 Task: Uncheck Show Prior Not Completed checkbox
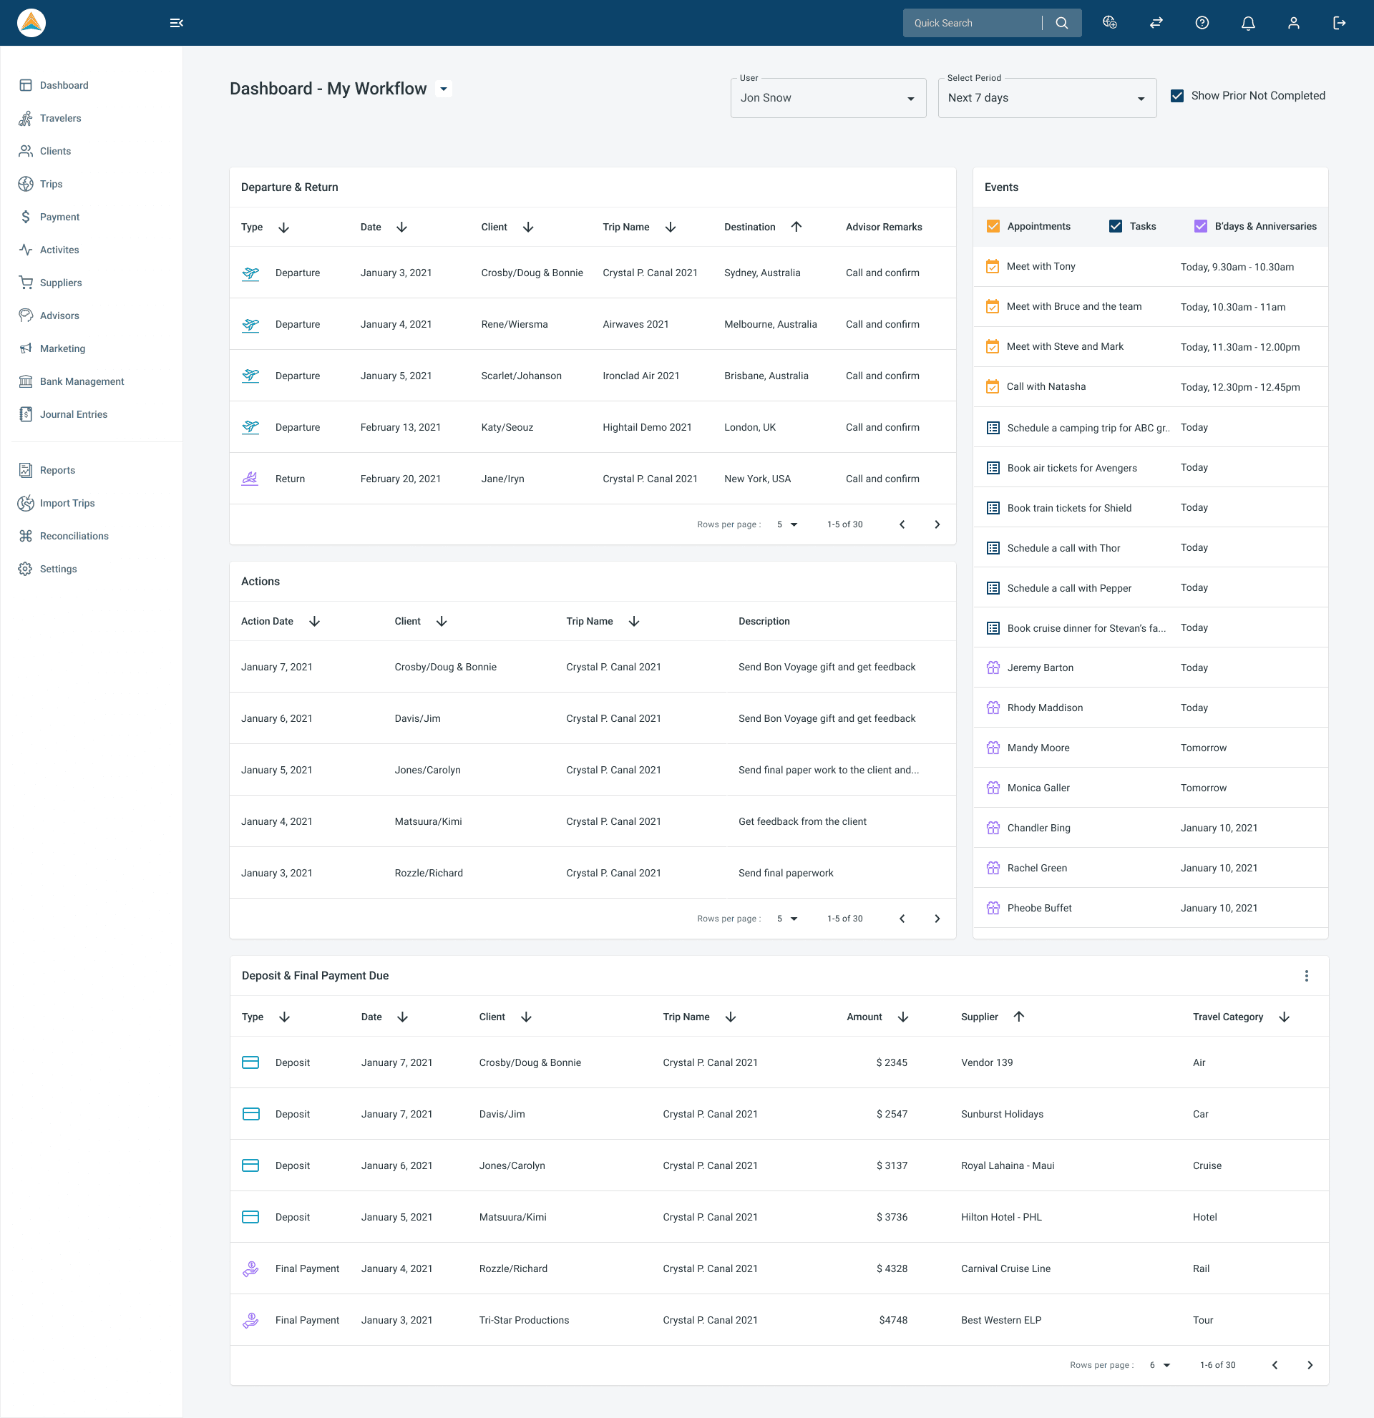point(1177,95)
